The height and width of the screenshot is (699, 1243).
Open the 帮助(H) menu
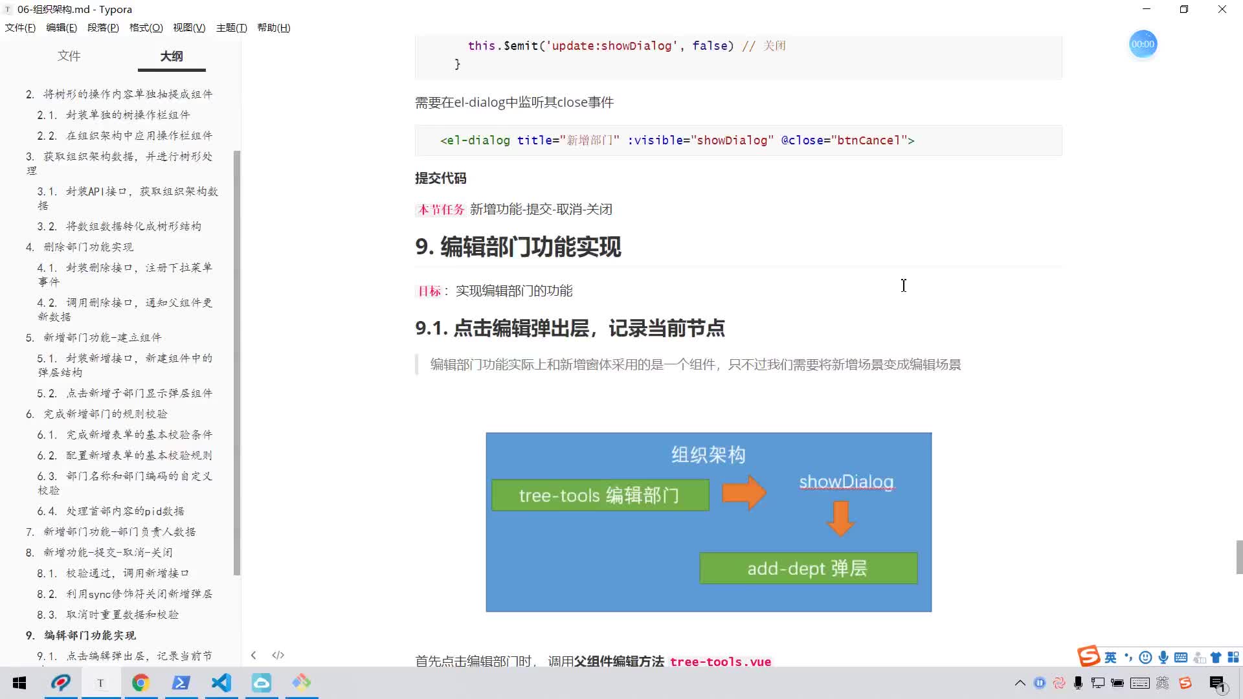274,28
